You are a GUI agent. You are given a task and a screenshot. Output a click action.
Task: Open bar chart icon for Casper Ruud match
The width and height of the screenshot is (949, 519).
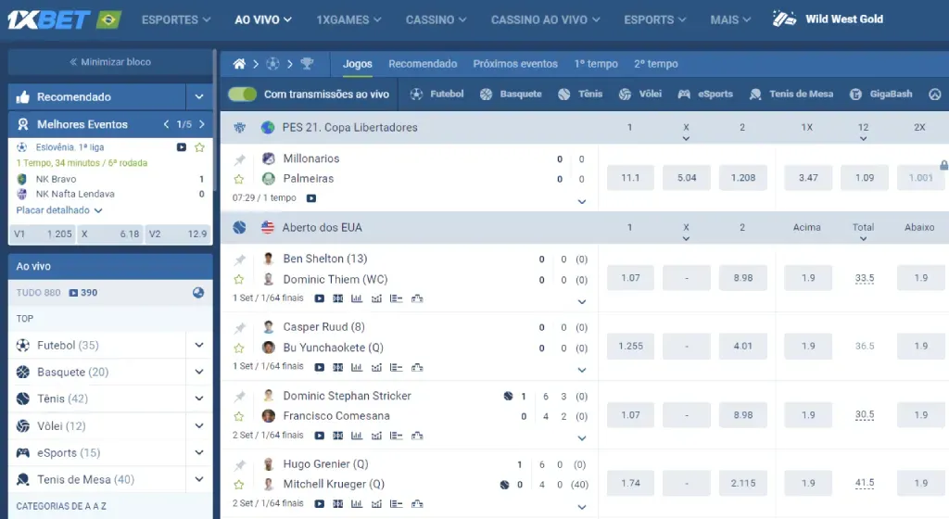tap(357, 367)
